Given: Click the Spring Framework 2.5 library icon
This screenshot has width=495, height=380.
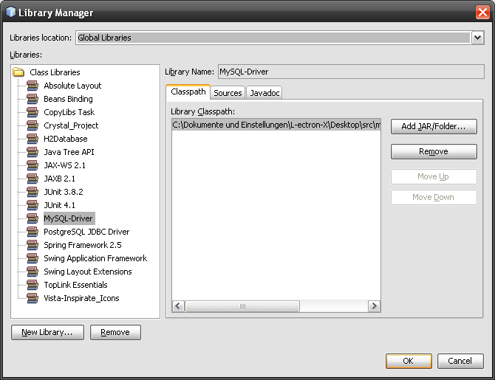Looking at the screenshot, I should pyautogui.click(x=33, y=245).
